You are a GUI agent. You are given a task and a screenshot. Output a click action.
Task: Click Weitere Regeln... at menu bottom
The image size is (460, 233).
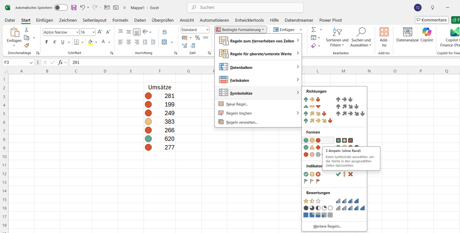pos(327,226)
